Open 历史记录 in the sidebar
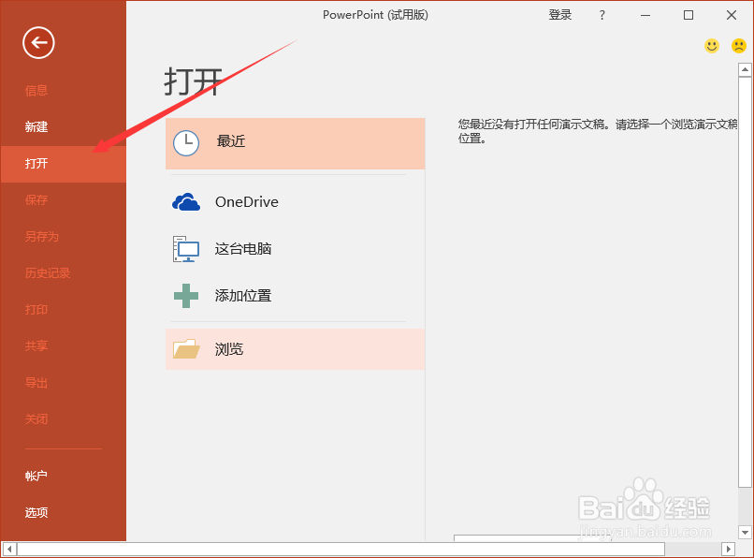 click(x=48, y=273)
